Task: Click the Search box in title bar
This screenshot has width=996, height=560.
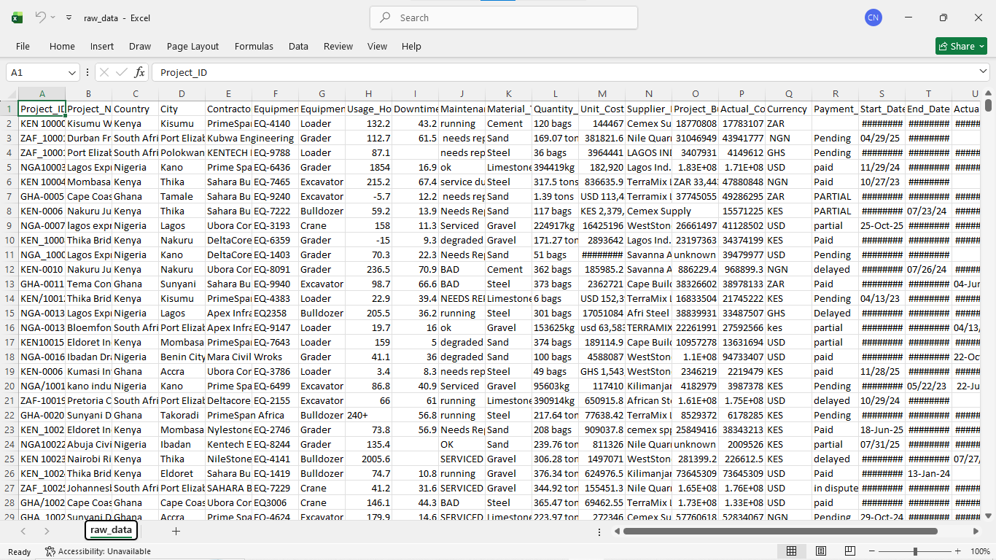Action: pos(504,17)
